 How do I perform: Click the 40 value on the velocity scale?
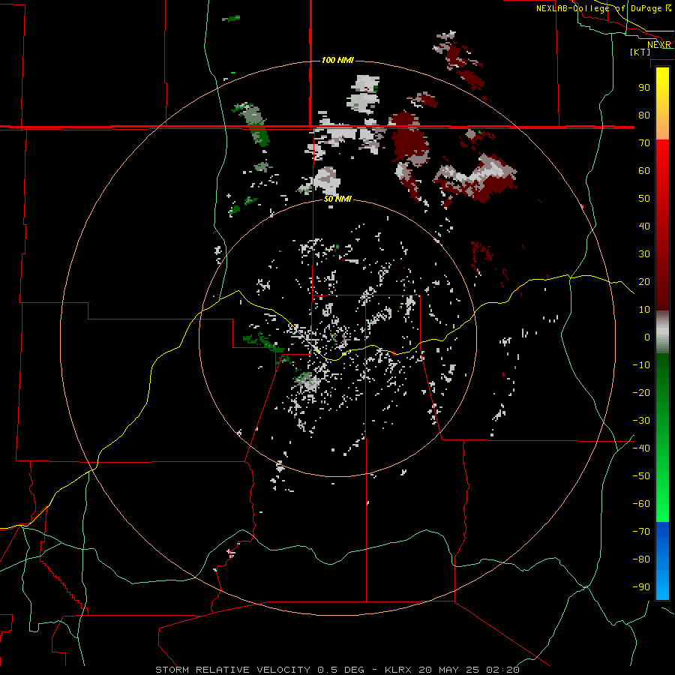pyautogui.click(x=644, y=226)
